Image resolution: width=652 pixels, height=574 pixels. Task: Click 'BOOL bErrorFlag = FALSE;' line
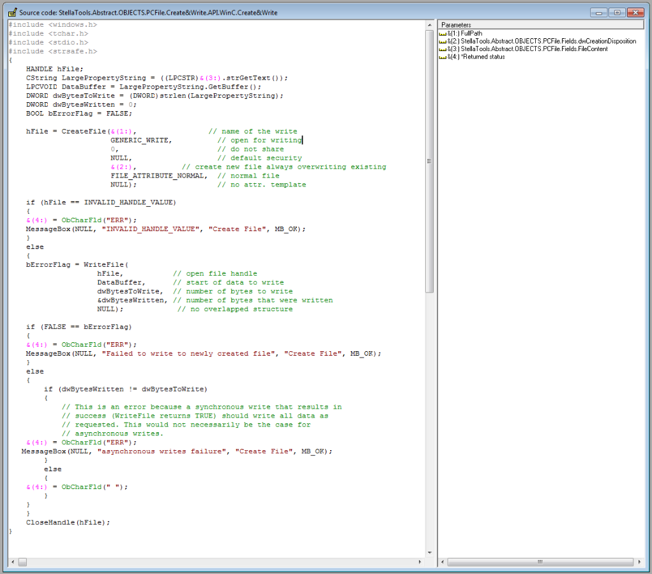79,114
